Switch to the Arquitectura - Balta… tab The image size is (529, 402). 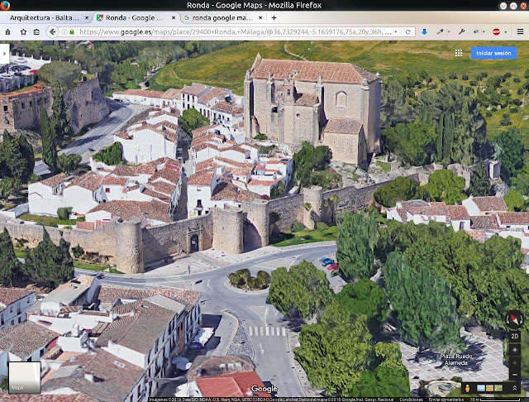click(x=44, y=18)
